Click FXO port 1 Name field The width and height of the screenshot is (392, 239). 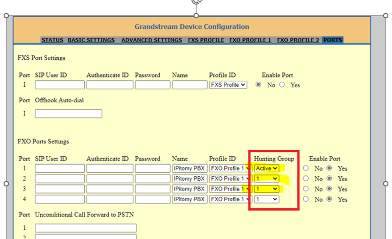[x=190, y=168]
